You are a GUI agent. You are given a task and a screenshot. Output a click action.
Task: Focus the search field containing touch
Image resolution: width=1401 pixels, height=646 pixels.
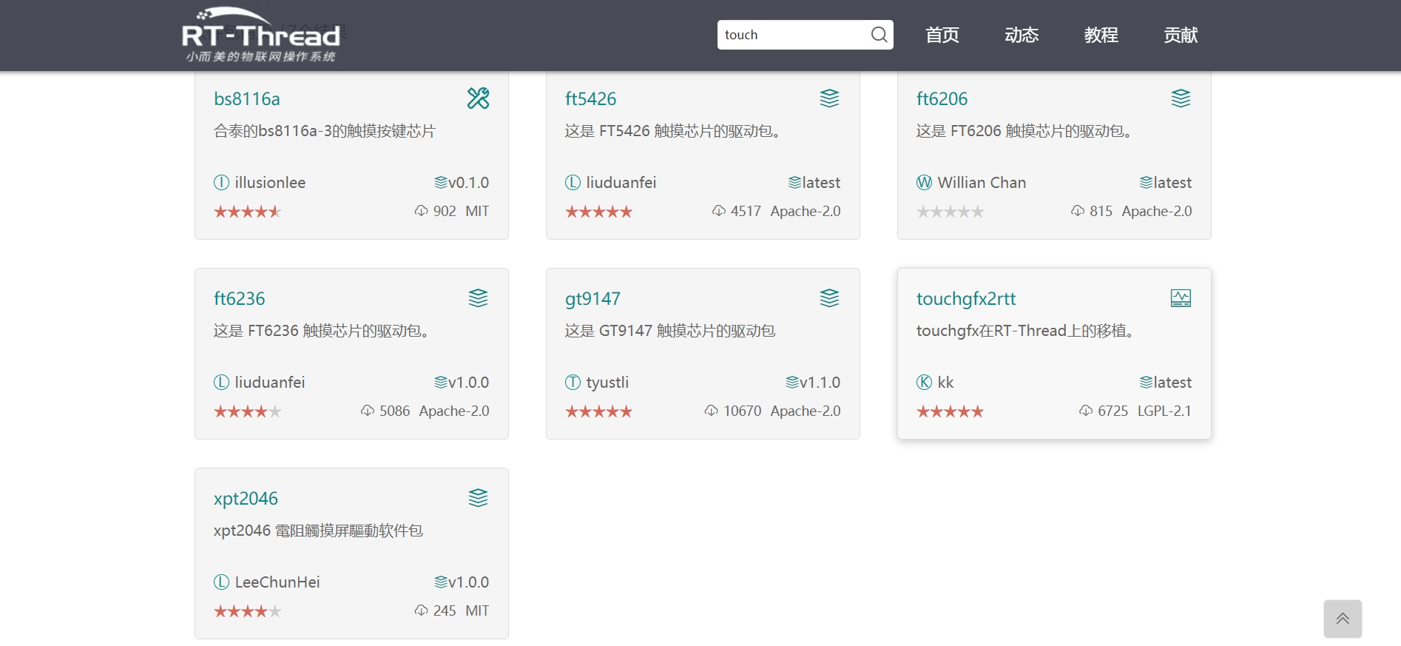pos(791,35)
